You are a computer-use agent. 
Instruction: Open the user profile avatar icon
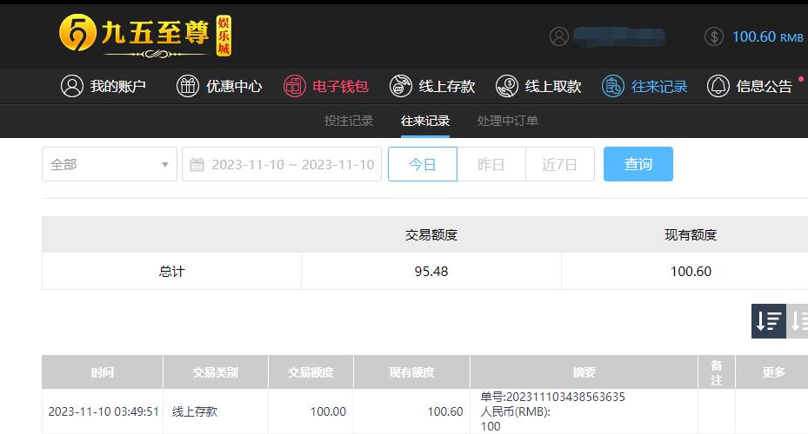[x=559, y=36]
